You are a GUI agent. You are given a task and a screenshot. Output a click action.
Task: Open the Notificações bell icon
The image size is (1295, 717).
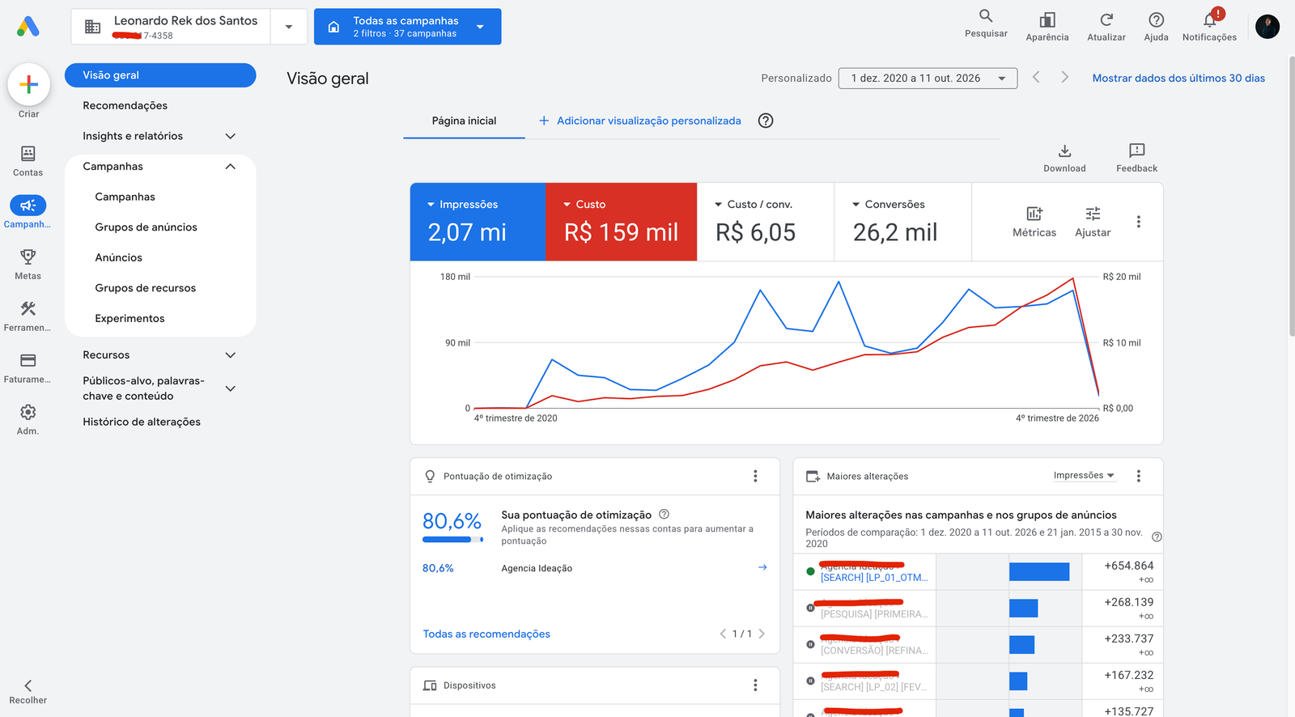(1210, 19)
